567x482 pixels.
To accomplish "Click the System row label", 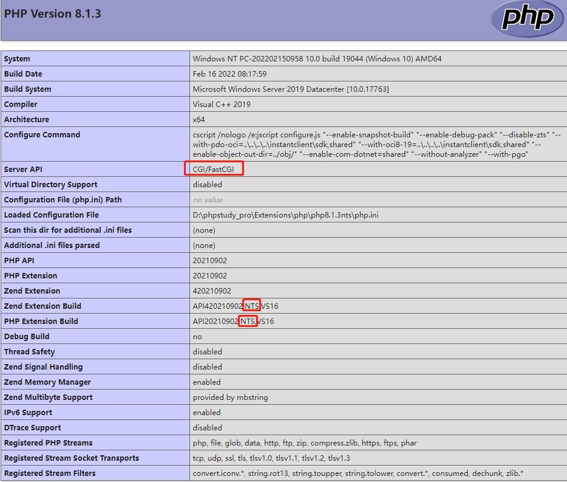I will pyautogui.click(x=17, y=59).
